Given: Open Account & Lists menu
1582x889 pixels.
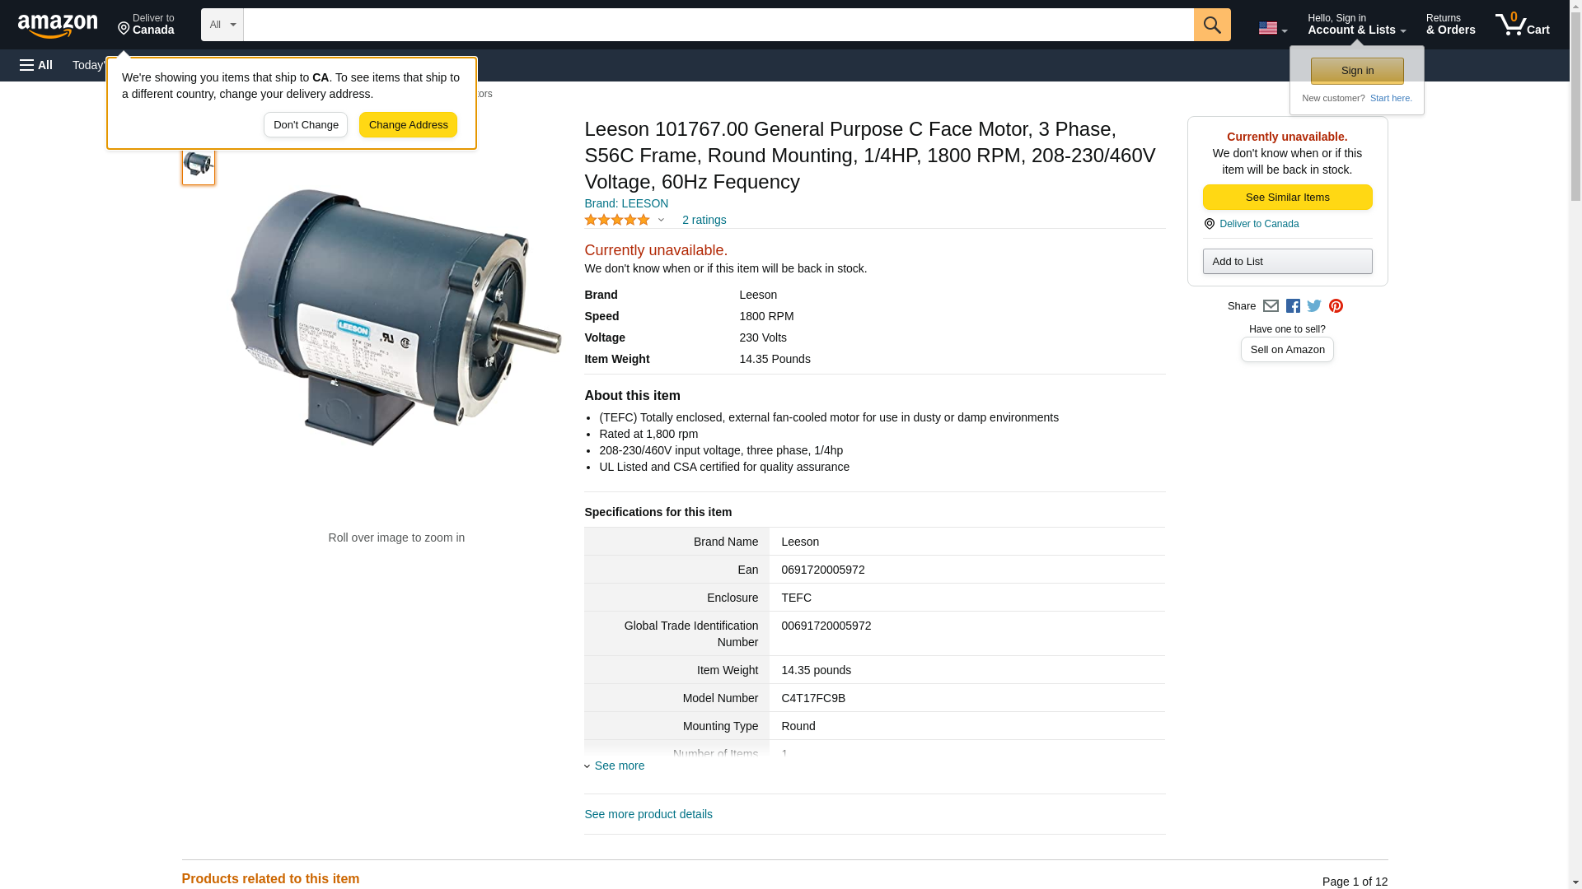Looking at the screenshot, I should [1356, 25].
